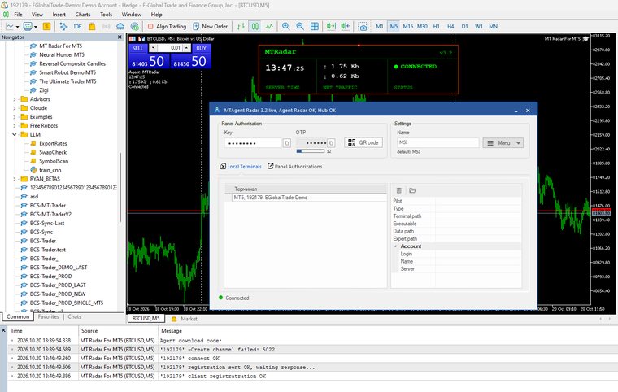Select Neural Hunter MT5 expert
This screenshot has height=392, width=618.
(62, 54)
